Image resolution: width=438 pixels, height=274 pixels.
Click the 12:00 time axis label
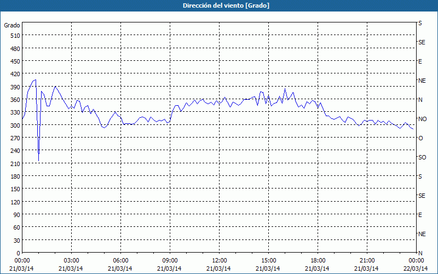(x=219, y=261)
